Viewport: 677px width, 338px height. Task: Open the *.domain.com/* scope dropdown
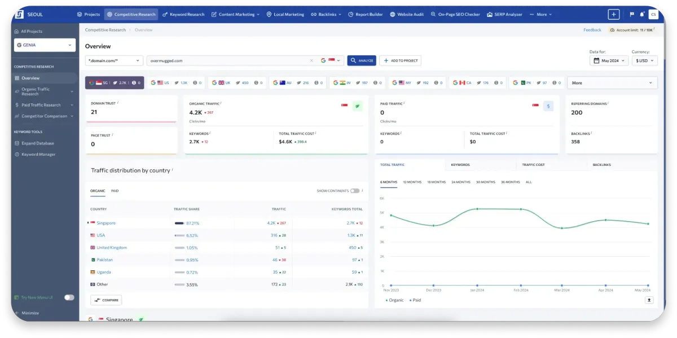click(115, 60)
